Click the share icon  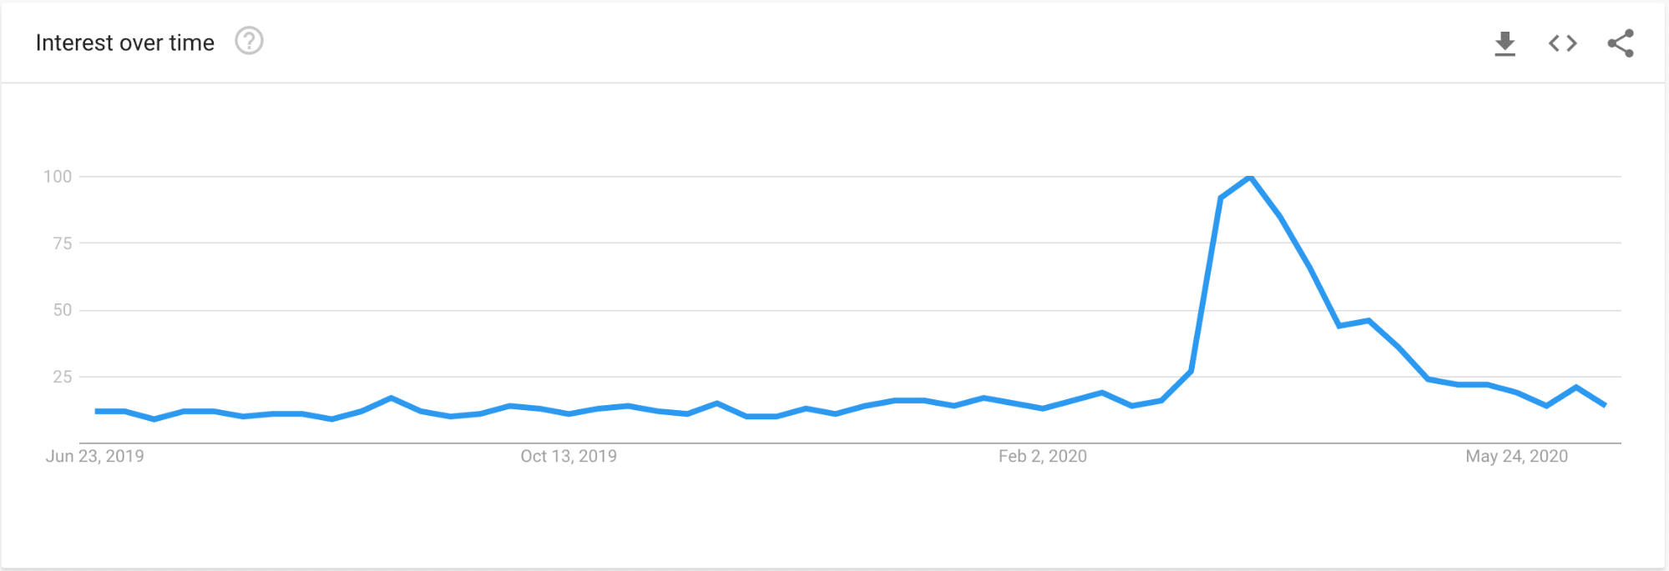tap(1620, 43)
